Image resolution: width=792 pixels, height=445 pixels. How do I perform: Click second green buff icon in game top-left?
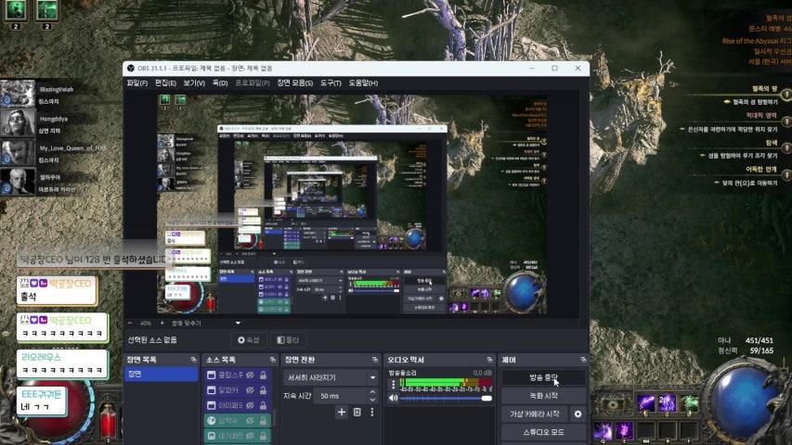pyautogui.click(x=47, y=10)
